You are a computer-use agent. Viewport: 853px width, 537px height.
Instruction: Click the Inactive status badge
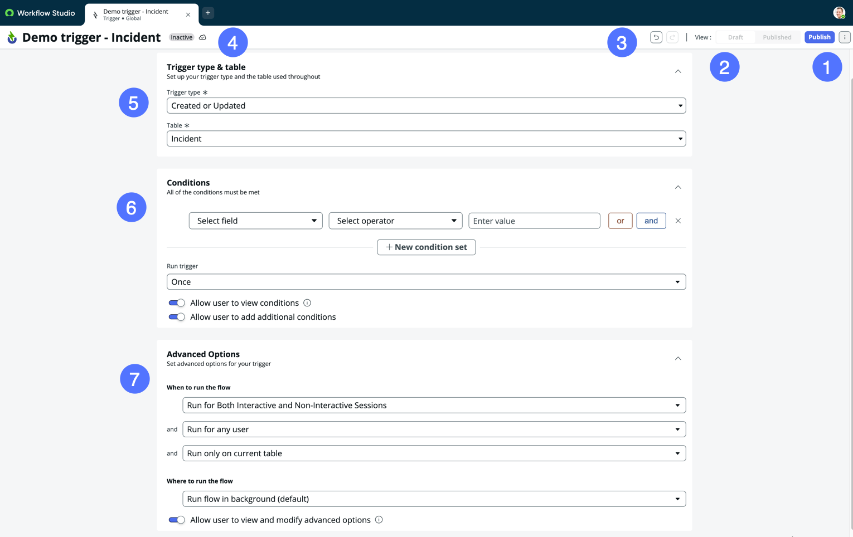tap(181, 37)
